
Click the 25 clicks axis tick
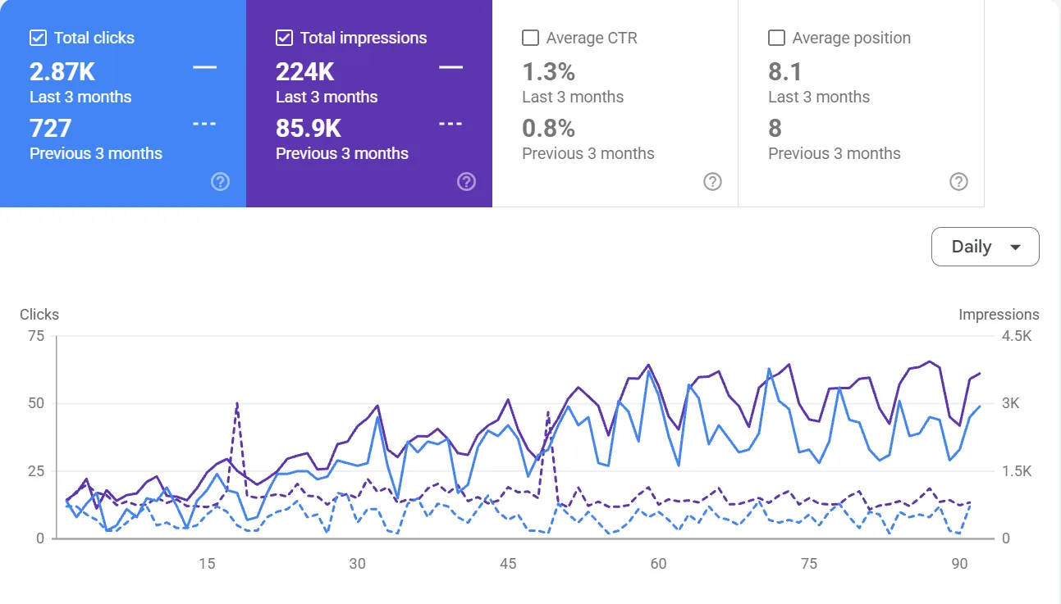point(35,470)
